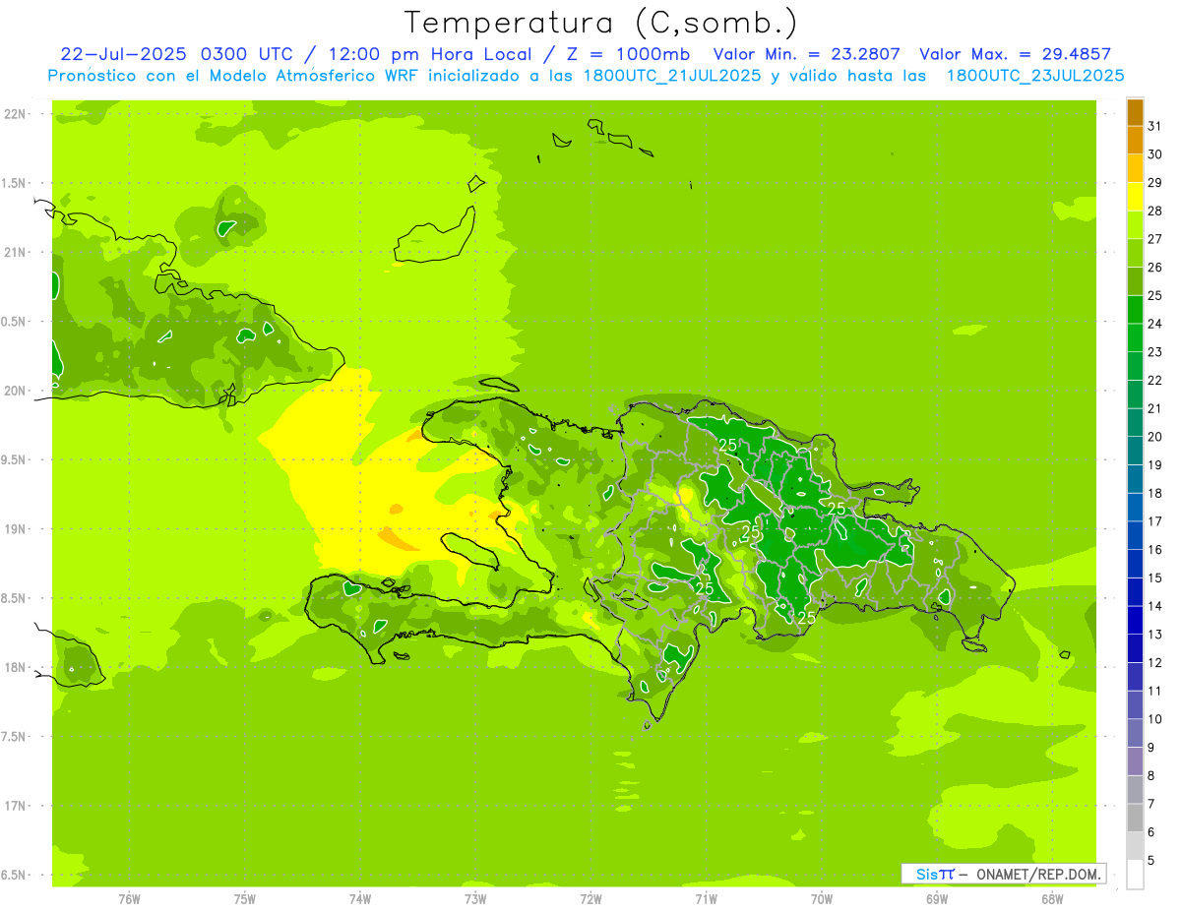Click the legend swatch between 26 and 27

coord(1135,254)
